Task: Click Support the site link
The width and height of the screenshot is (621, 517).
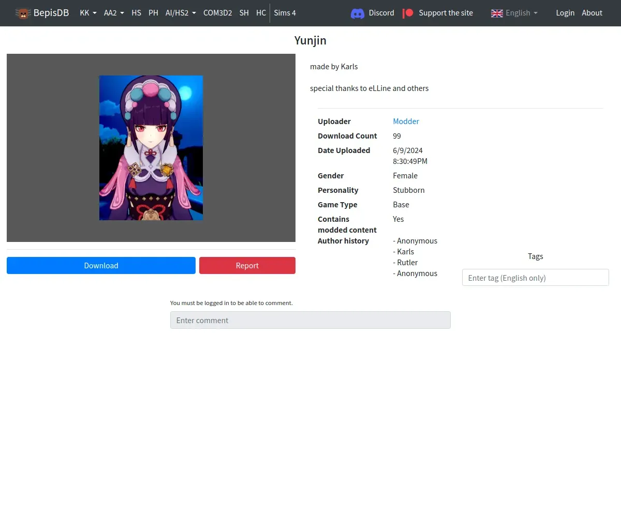Action: (x=438, y=13)
